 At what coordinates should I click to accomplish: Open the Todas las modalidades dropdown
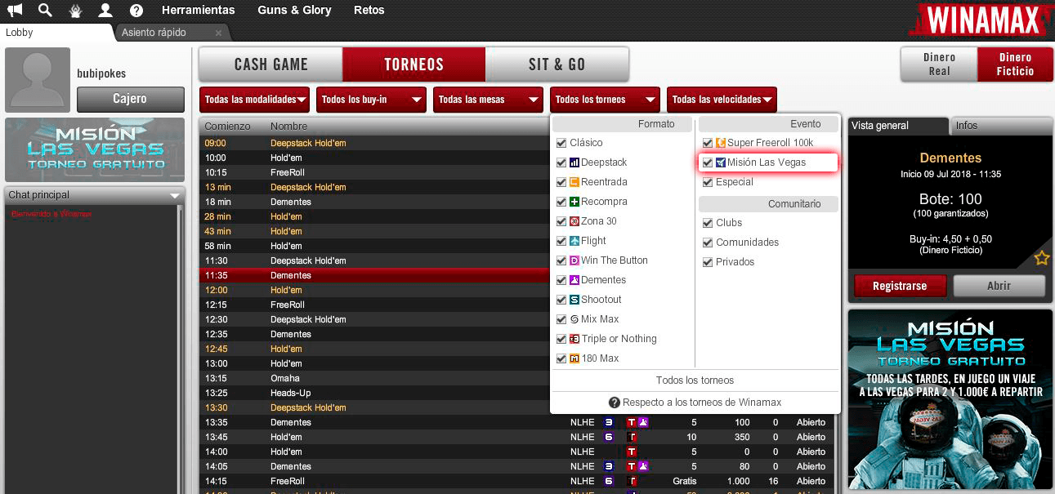[x=255, y=100]
